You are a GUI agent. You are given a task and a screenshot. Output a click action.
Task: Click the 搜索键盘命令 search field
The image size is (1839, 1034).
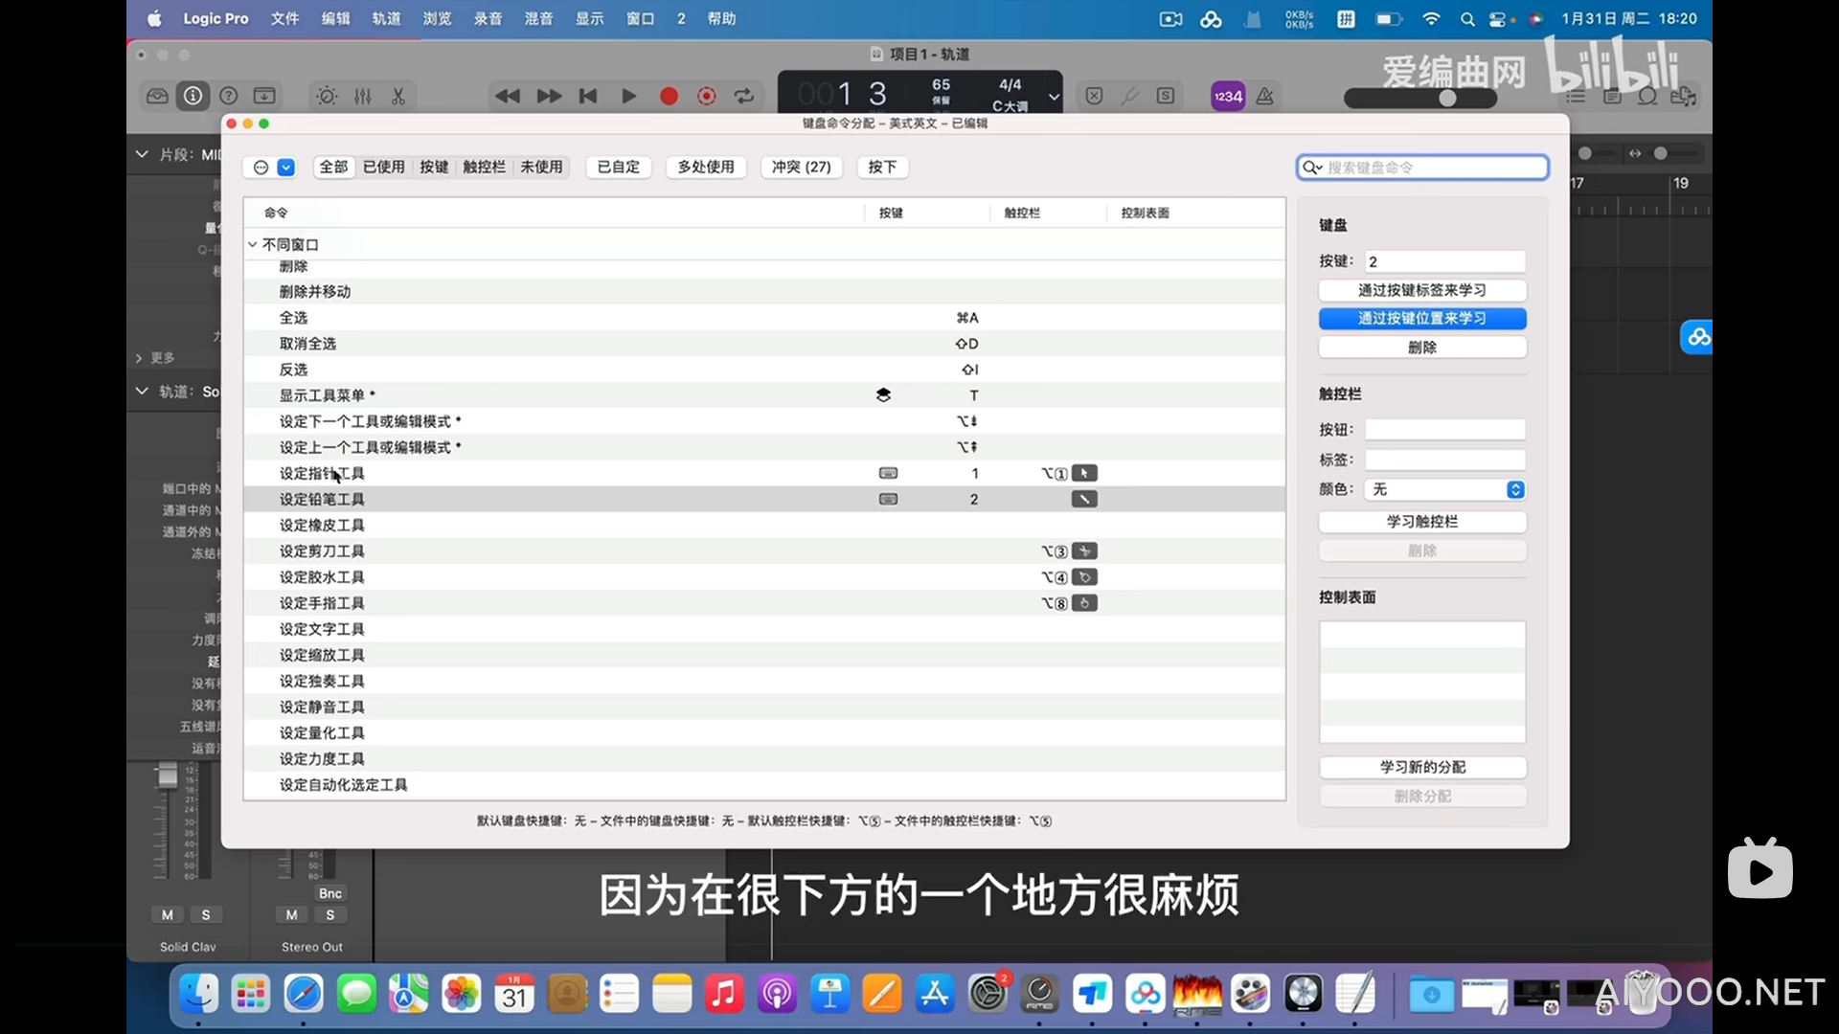coord(1422,168)
